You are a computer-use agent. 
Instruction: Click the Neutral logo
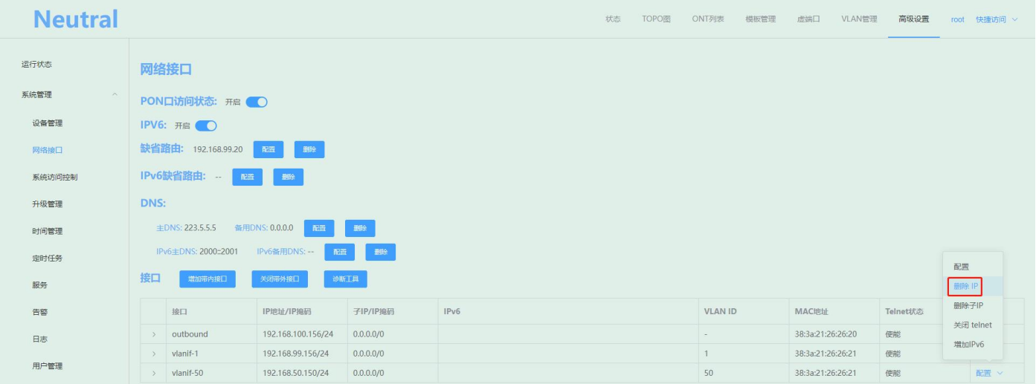76,19
